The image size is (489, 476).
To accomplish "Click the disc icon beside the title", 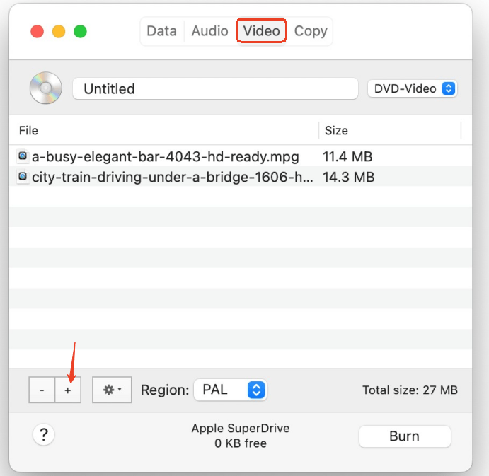I will click(x=45, y=88).
